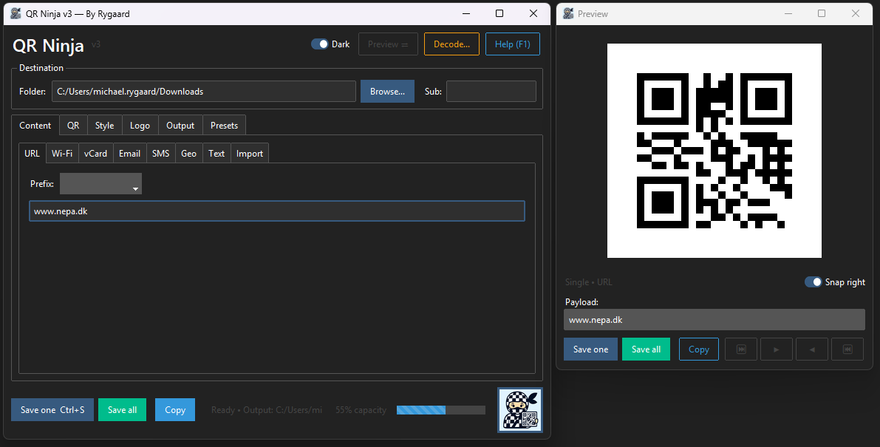Click Save all in the main window
Viewport: 880px width, 447px height.
point(123,410)
